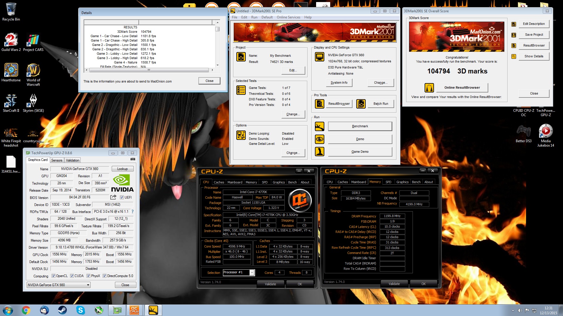
Task: Open the Run menu in 3DMark2001
Action: tap(254, 17)
